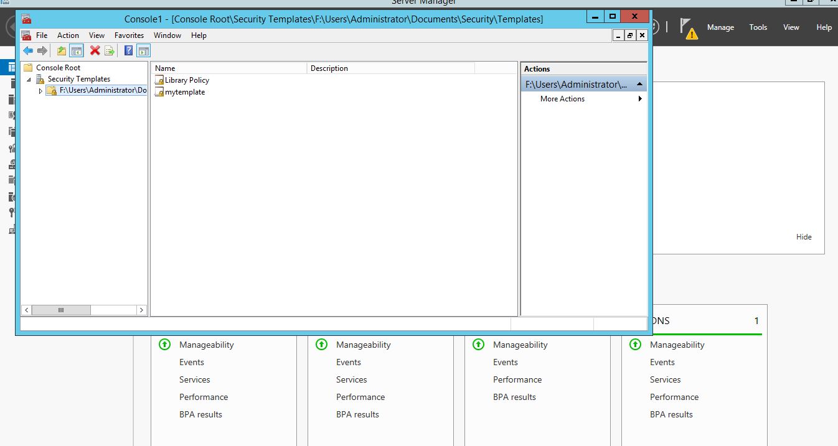
Task: Open the Favorites menu
Action: pyautogui.click(x=129, y=35)
